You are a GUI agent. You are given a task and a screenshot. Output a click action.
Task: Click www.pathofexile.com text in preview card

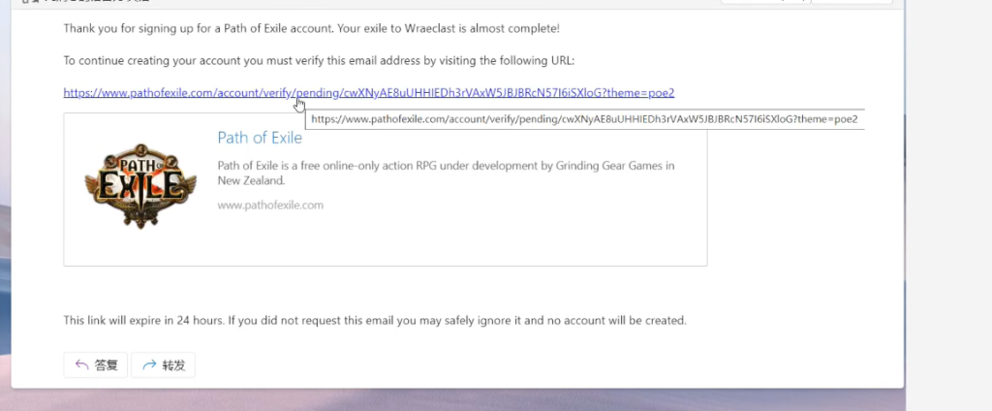point(270,205)
